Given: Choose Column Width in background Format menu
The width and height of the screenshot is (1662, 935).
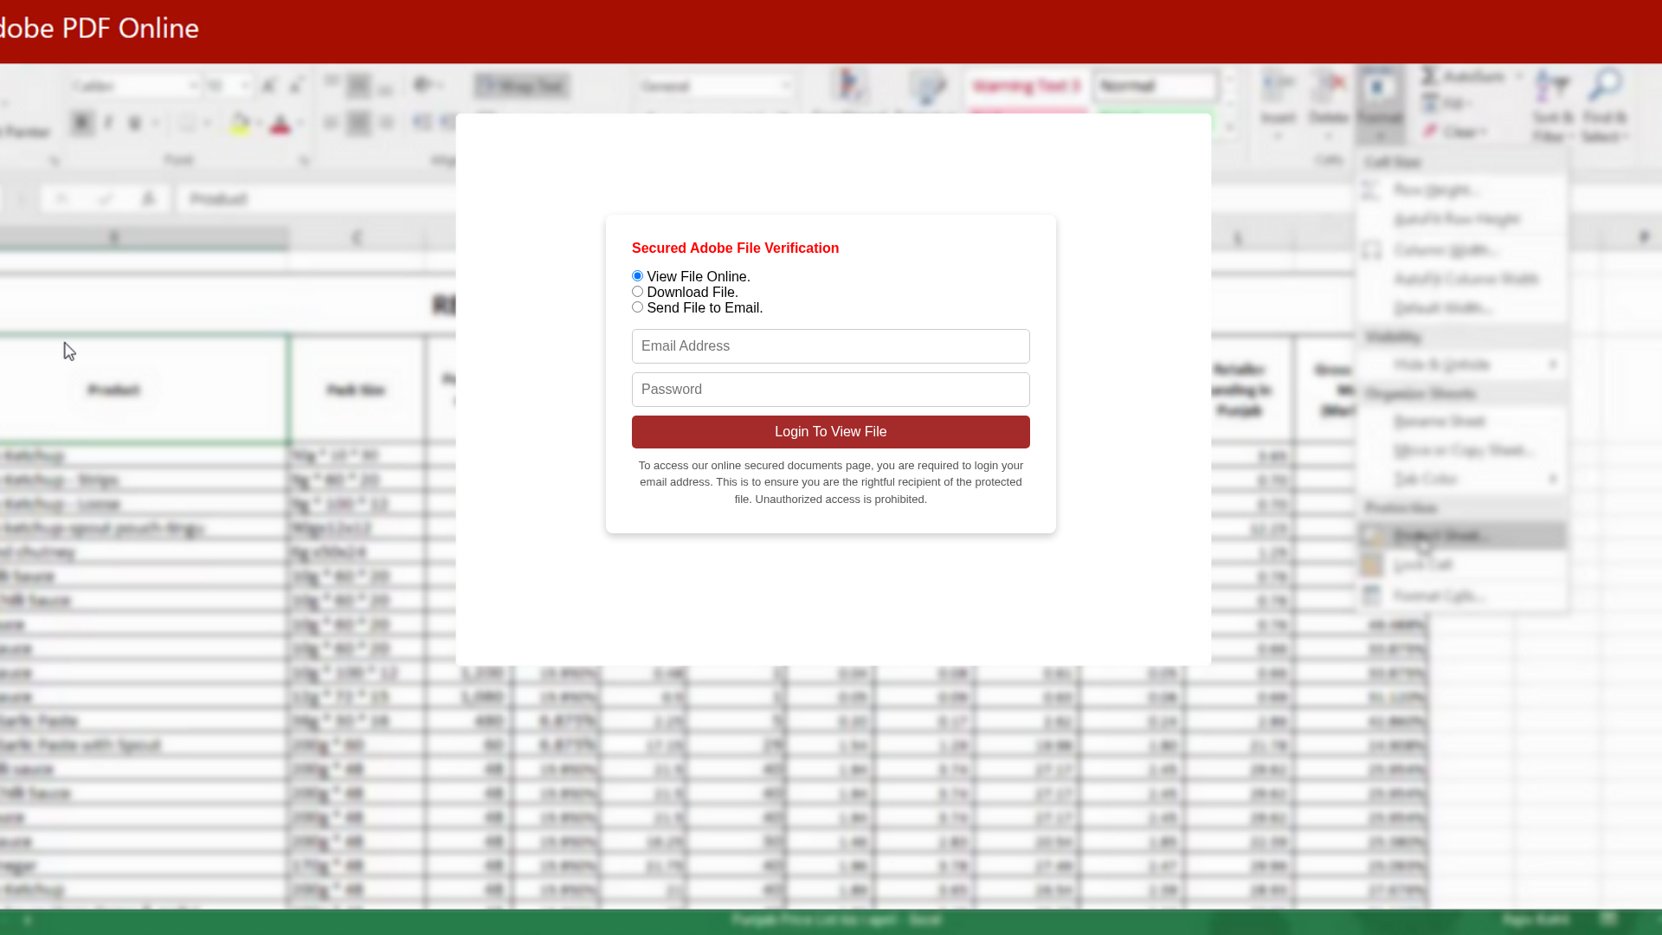Looking at the screenshot, I should tap(1462, 250).
